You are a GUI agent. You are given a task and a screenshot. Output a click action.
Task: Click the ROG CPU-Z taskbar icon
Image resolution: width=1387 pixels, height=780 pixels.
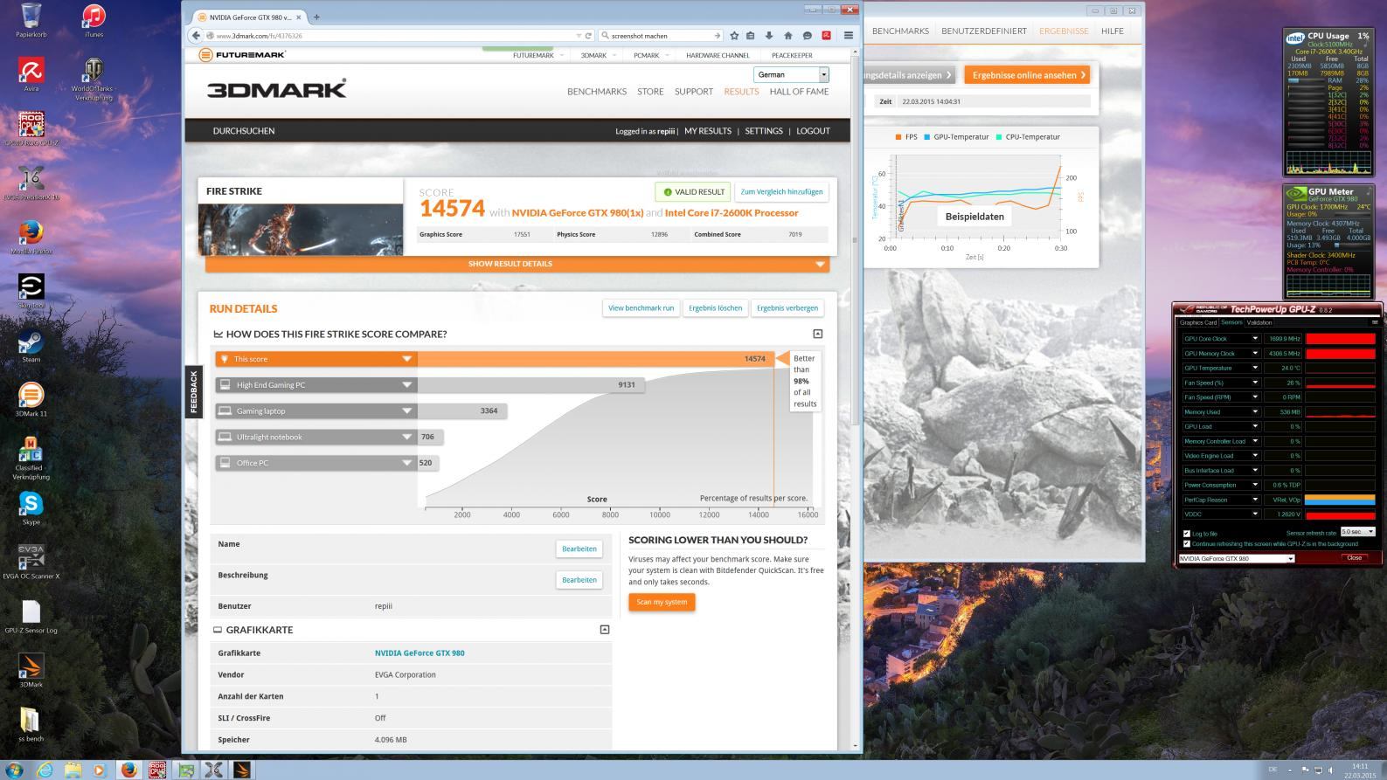[x=157, y=770]
